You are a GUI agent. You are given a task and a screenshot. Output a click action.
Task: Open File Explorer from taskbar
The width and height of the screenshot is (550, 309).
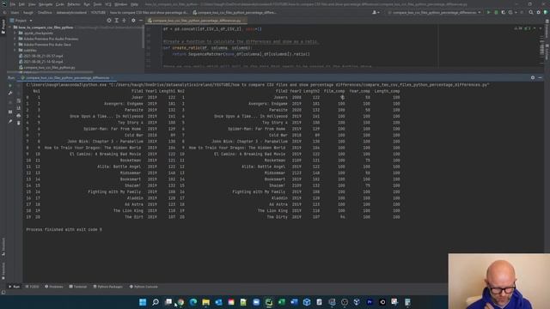[206, 302]
